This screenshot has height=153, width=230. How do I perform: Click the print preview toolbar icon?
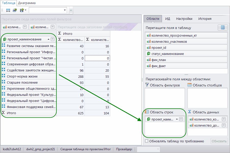[x=15, y=10]
